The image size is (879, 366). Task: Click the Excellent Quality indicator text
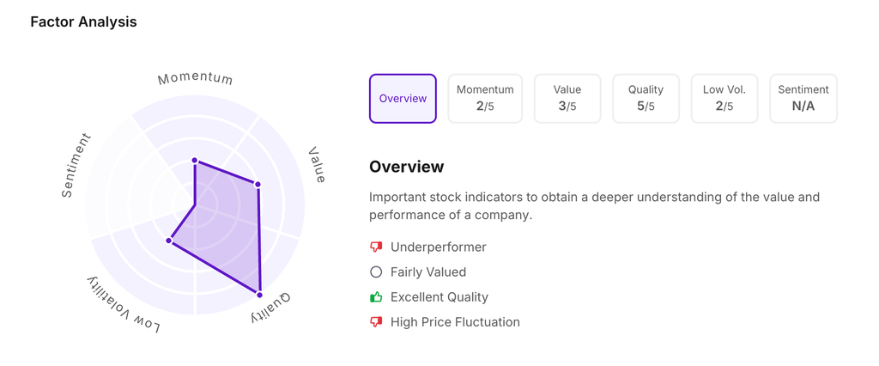pos(439,297)
